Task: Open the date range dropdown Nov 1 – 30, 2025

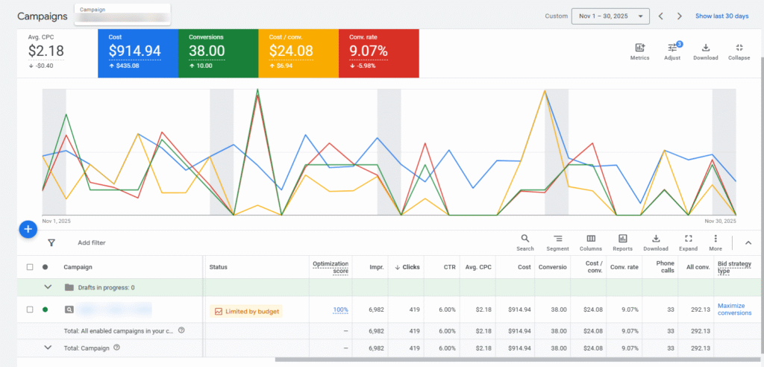Action: 610,16
